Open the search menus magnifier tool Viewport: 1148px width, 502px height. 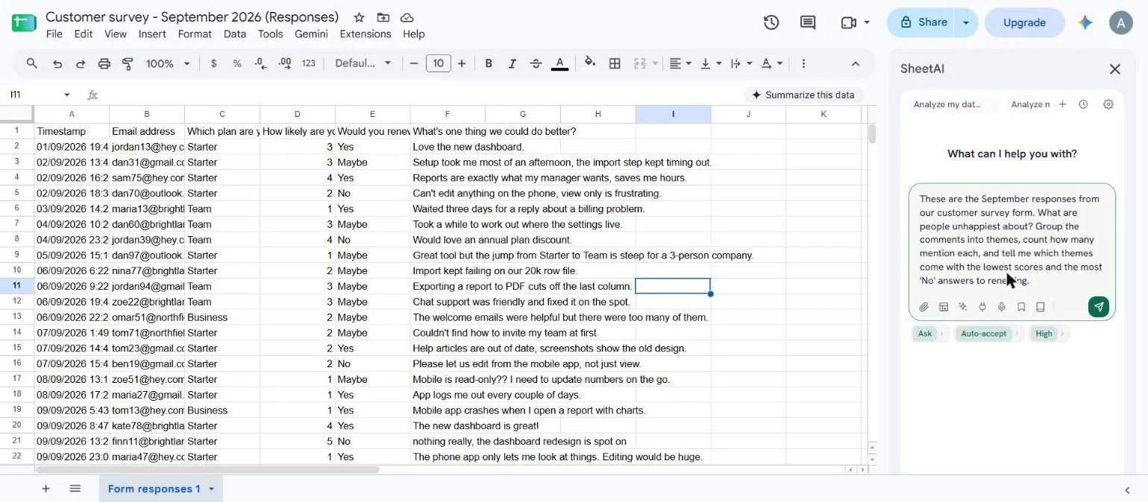pyautogui.click(x=31, y=64)
